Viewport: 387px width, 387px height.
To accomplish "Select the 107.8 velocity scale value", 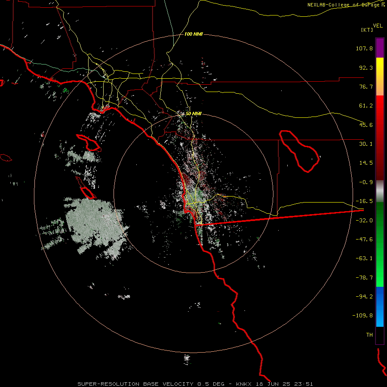I will tap(364, 48).
